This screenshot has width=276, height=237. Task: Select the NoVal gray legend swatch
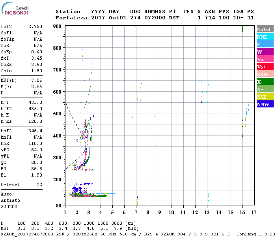click(x=265, y=29)
